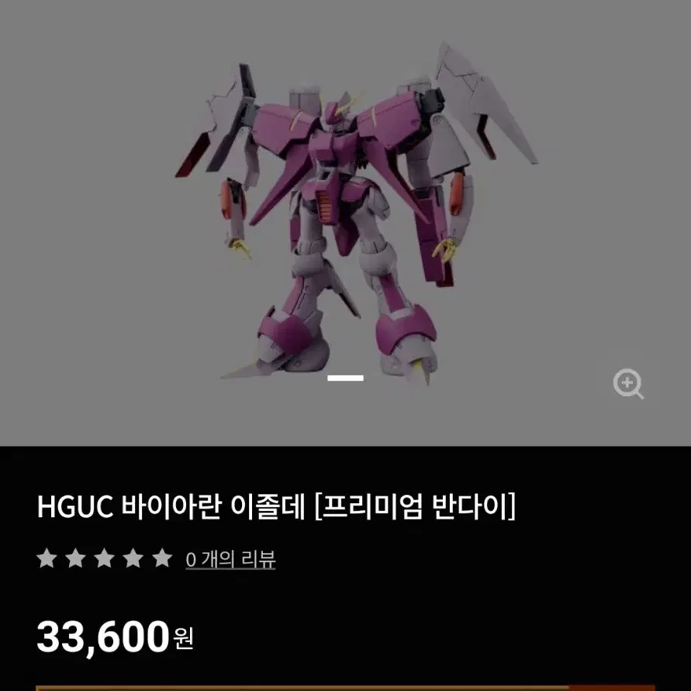Click the 원 currency label beside price
The height and width of the screenshot is (691, 691).
tap(183, 638)
